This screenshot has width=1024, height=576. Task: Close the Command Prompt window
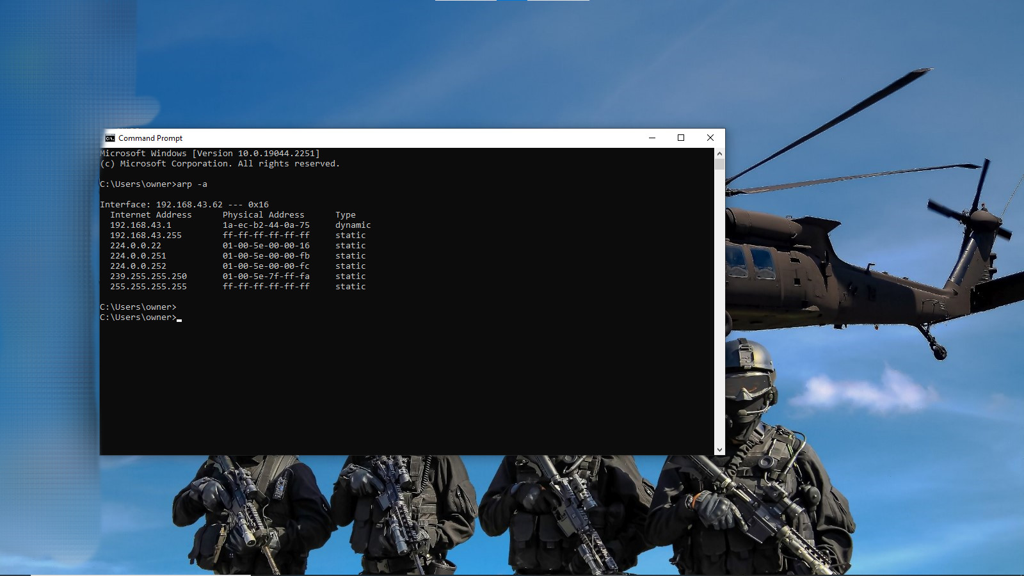point(710,138)
